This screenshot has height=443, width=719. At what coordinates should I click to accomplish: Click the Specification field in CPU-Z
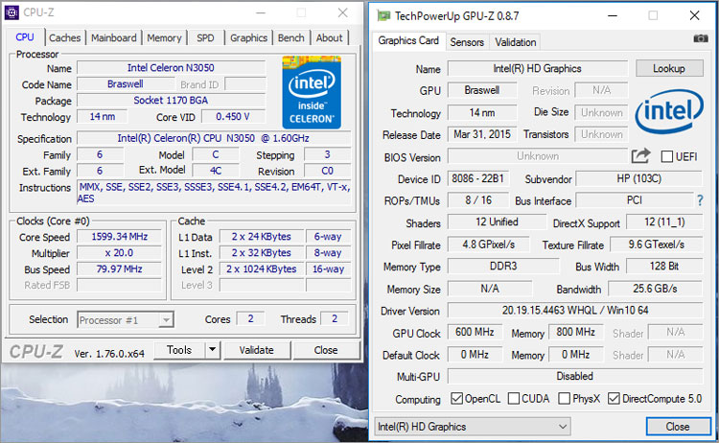pyautogui.click(x=214, y=138)
